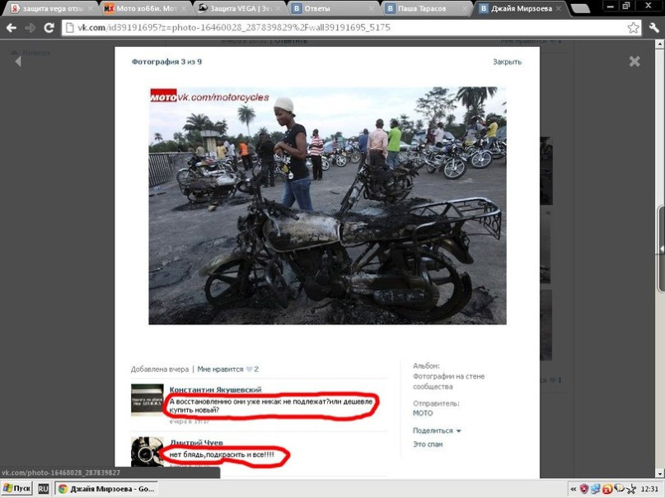Viewport: 665px width, 498px height.
Task: Report photo via 'Это спам'
Action: pyautogui.click(x=428, y=444)
